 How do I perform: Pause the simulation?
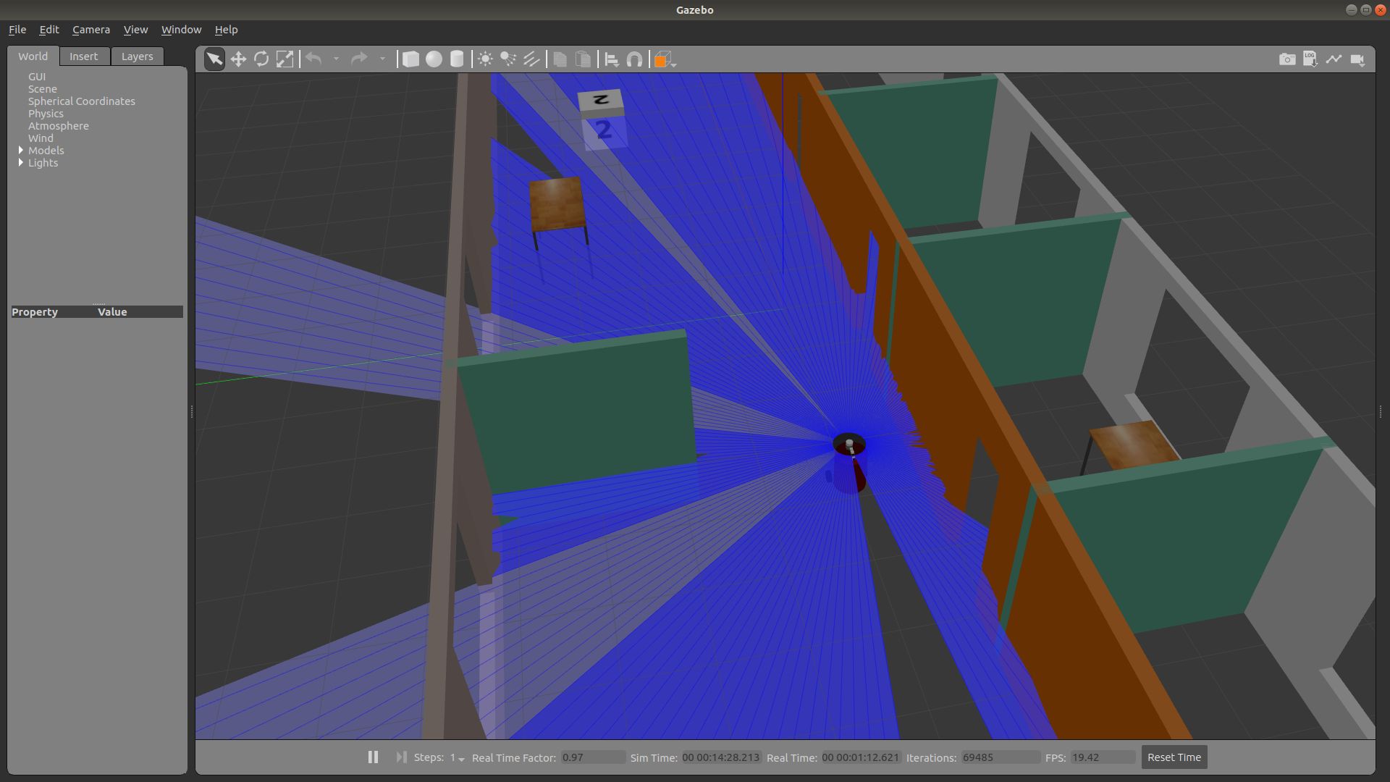point(373,757)
